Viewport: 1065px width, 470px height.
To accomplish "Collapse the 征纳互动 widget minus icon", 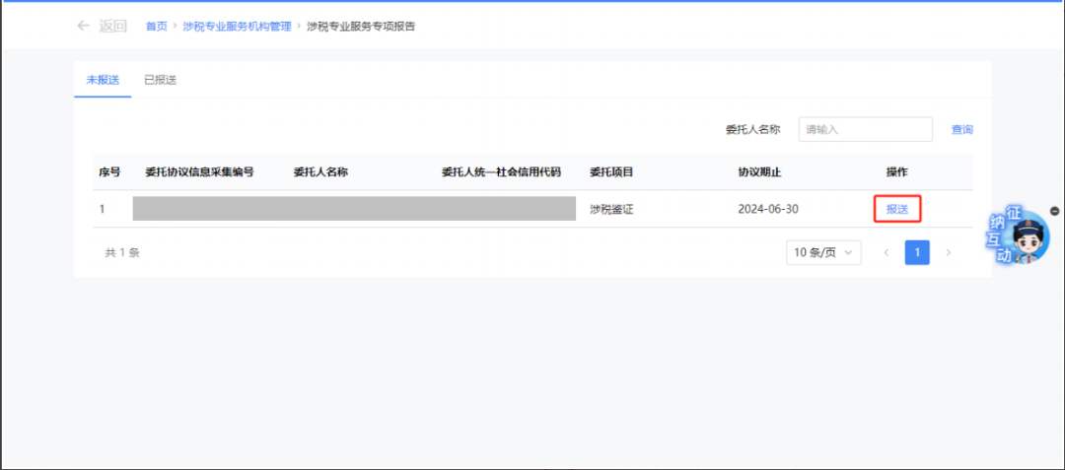I will click(x=1054, y=211).
